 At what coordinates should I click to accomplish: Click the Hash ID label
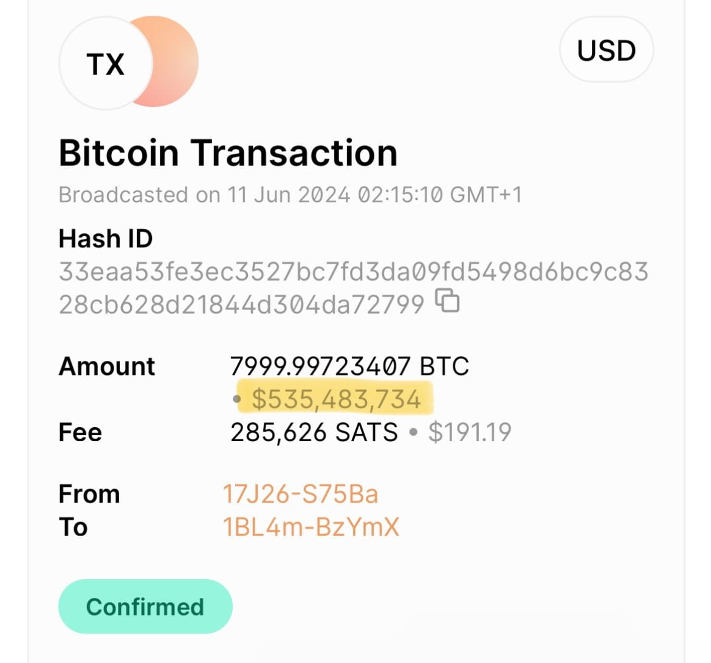tap(106, 238)
